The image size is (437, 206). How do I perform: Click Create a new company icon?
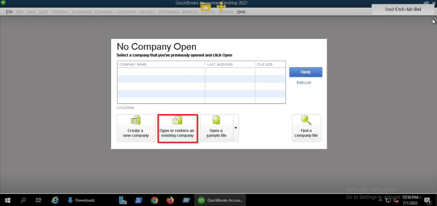(x=136, y=120)
